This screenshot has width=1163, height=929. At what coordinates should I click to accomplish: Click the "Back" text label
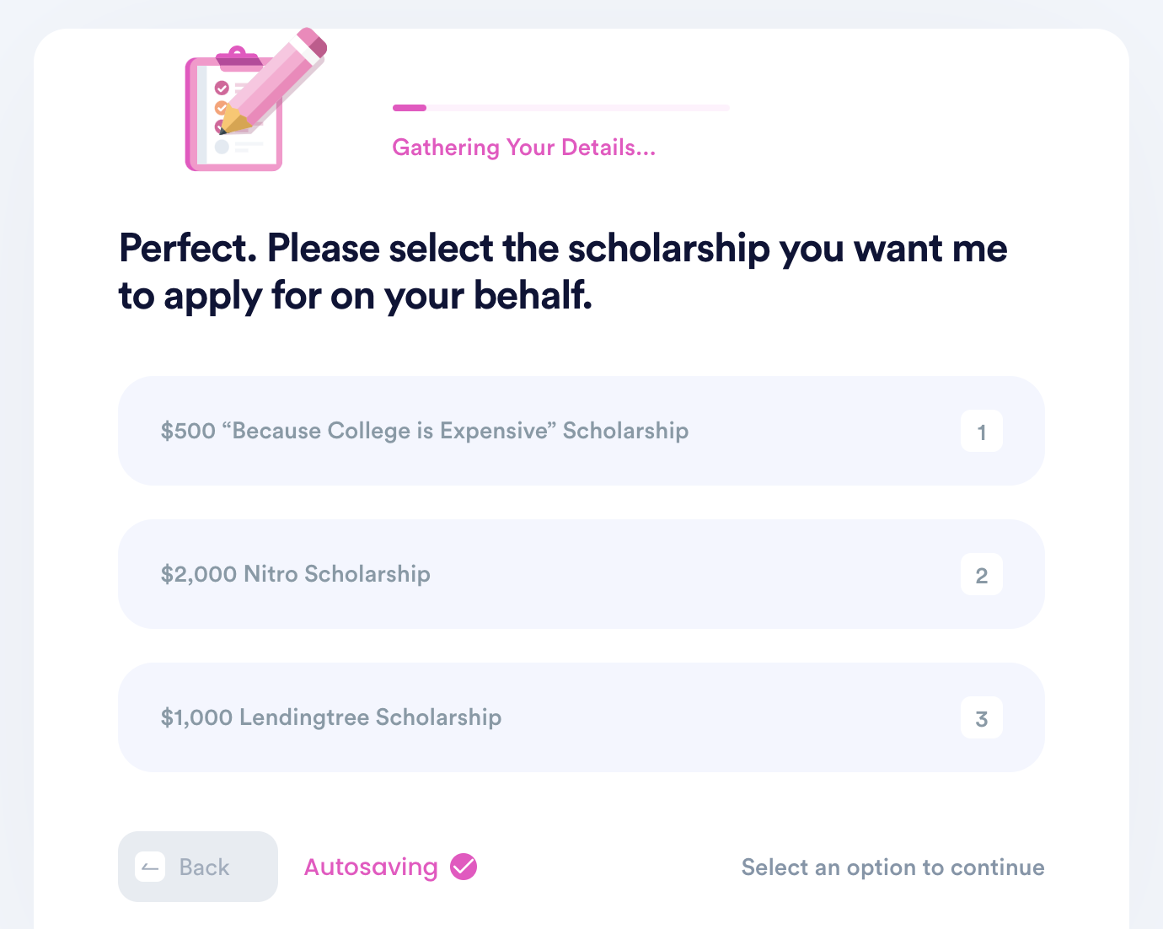pyautogui.click(x=204, y=867)
